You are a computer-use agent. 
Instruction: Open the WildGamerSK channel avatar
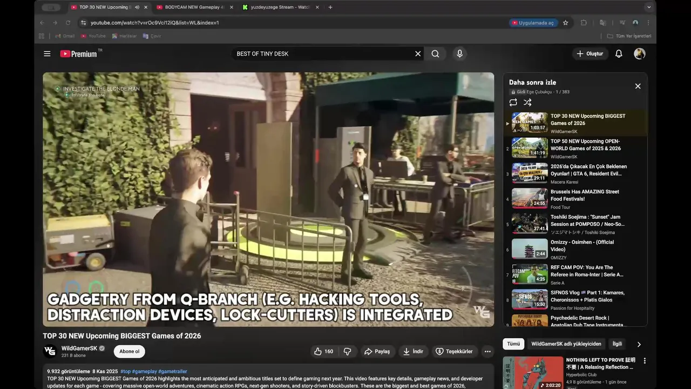click(x=50, y=351)
